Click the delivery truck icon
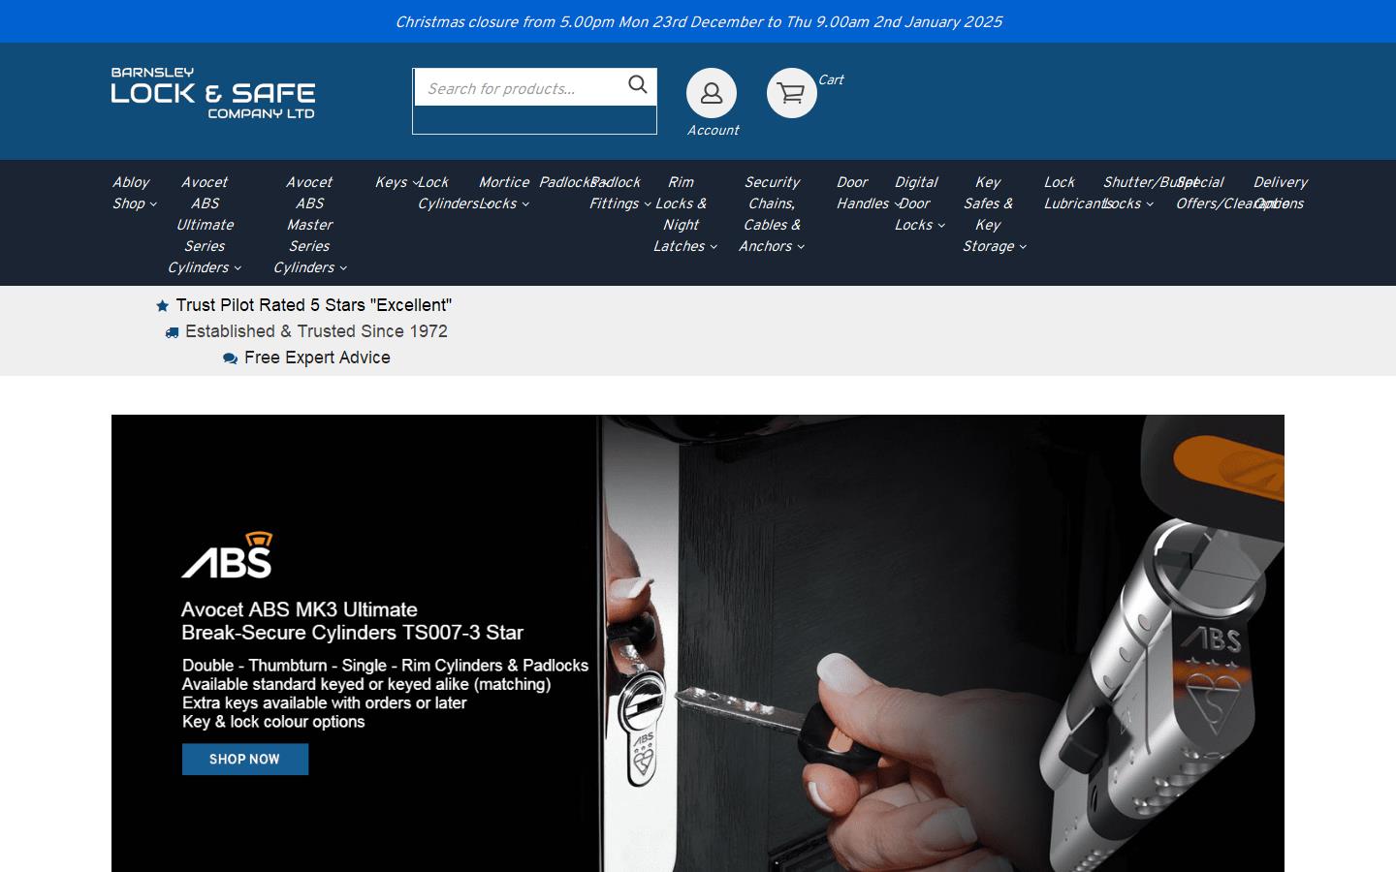This screenshot has height=872, width=1396. click(x=171, y=331)
